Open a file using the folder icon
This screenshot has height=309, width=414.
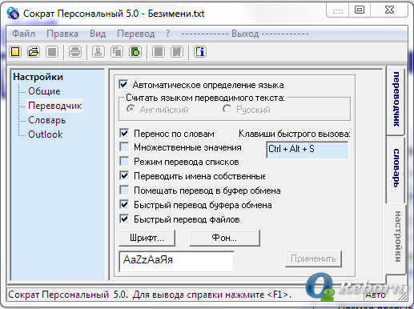coord(34,52)
